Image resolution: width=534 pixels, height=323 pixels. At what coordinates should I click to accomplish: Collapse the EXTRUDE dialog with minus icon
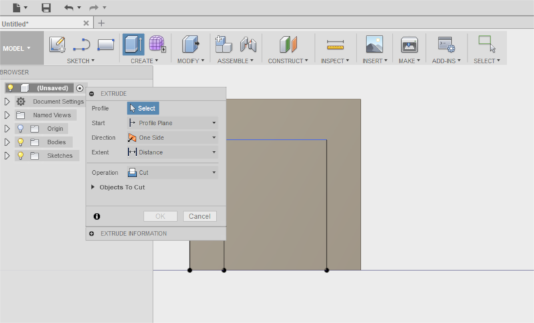click(x=91, y=93)
